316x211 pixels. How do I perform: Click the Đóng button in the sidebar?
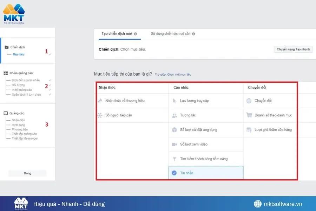[x=27, y=173]
